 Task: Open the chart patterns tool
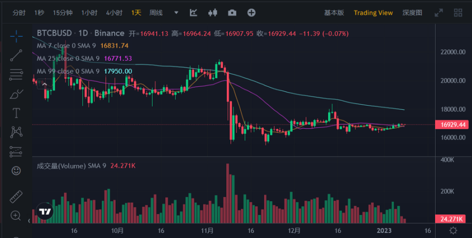pyautogui.click(x=16, y=132)
